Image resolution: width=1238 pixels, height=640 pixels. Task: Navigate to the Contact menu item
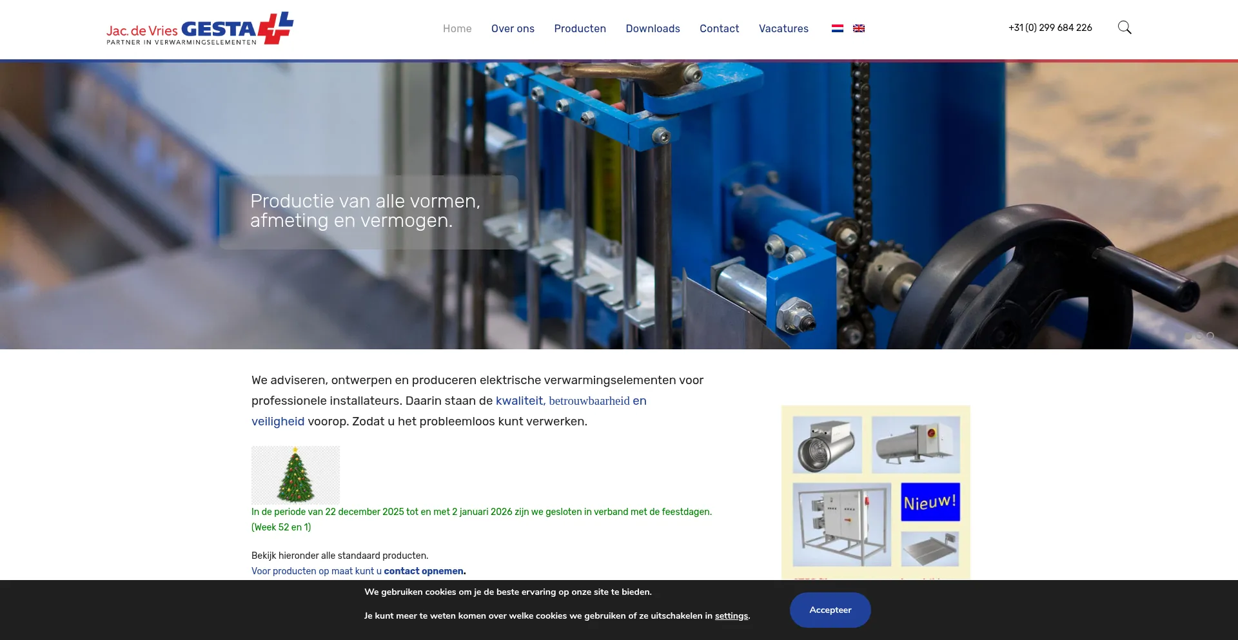coord(719,28)
